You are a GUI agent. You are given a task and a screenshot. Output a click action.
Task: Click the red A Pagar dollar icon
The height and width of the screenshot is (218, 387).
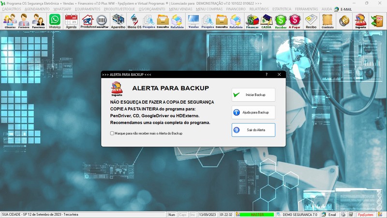(x=295, y=21)
